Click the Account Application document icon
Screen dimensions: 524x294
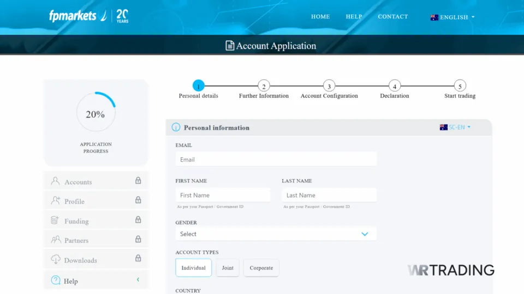[230, 45]
